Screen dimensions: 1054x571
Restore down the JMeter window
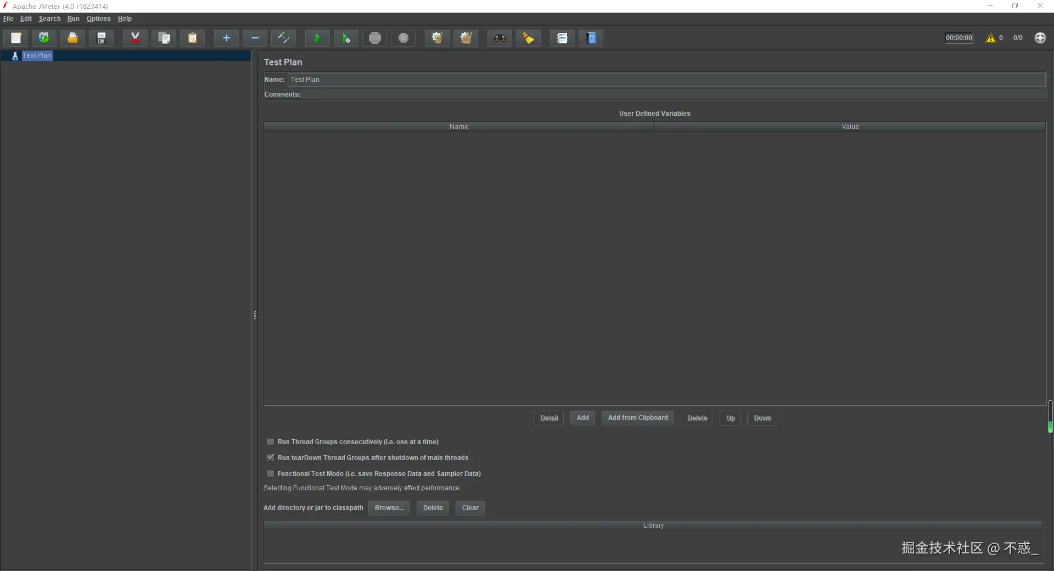pyautogui.click(x=1015, y=6)
